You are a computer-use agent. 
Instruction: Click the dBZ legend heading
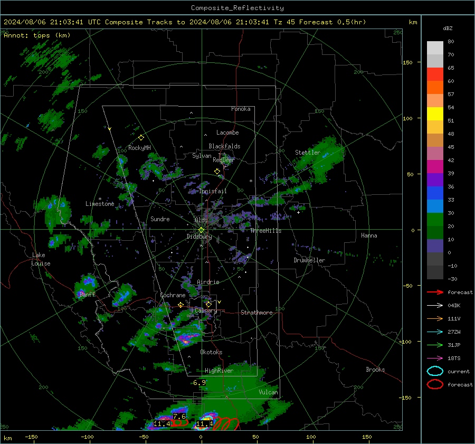pos(448,29)
